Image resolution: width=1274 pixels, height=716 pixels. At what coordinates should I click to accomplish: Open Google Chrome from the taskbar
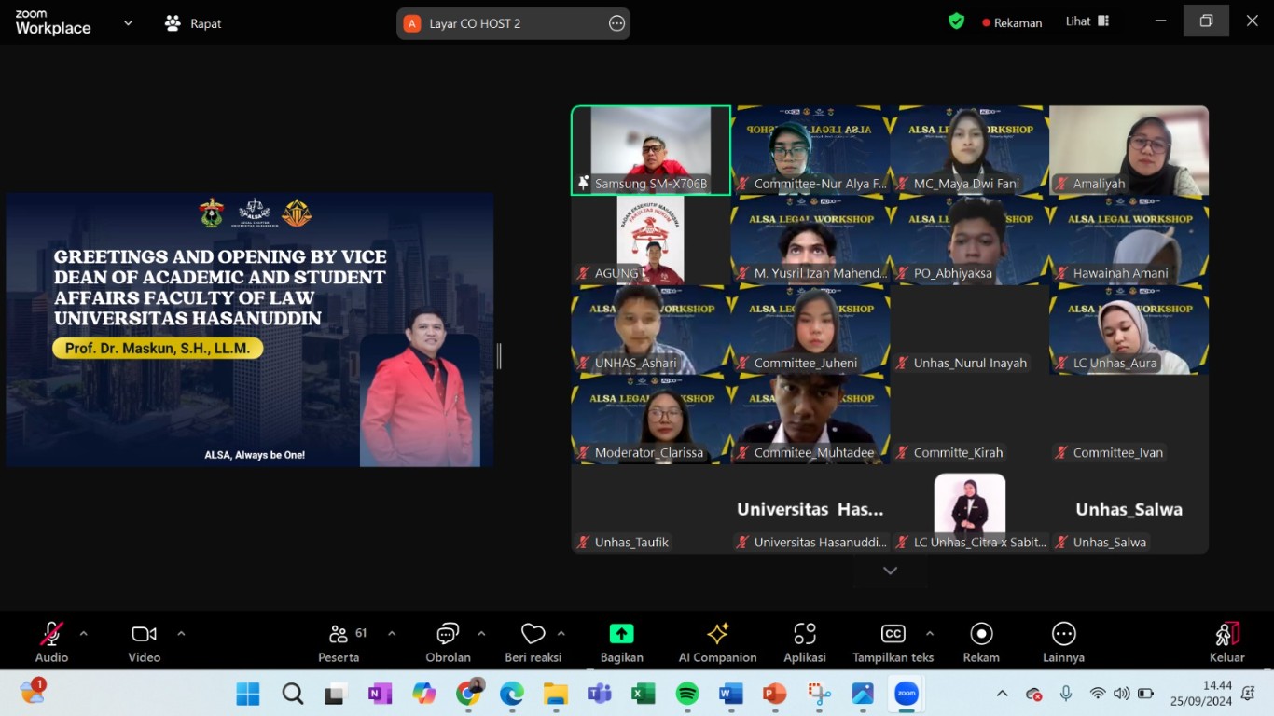(468, 694)
